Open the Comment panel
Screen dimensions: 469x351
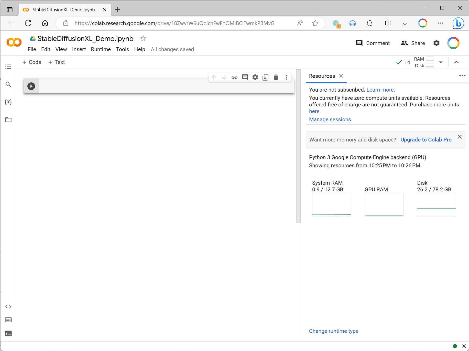373,43
